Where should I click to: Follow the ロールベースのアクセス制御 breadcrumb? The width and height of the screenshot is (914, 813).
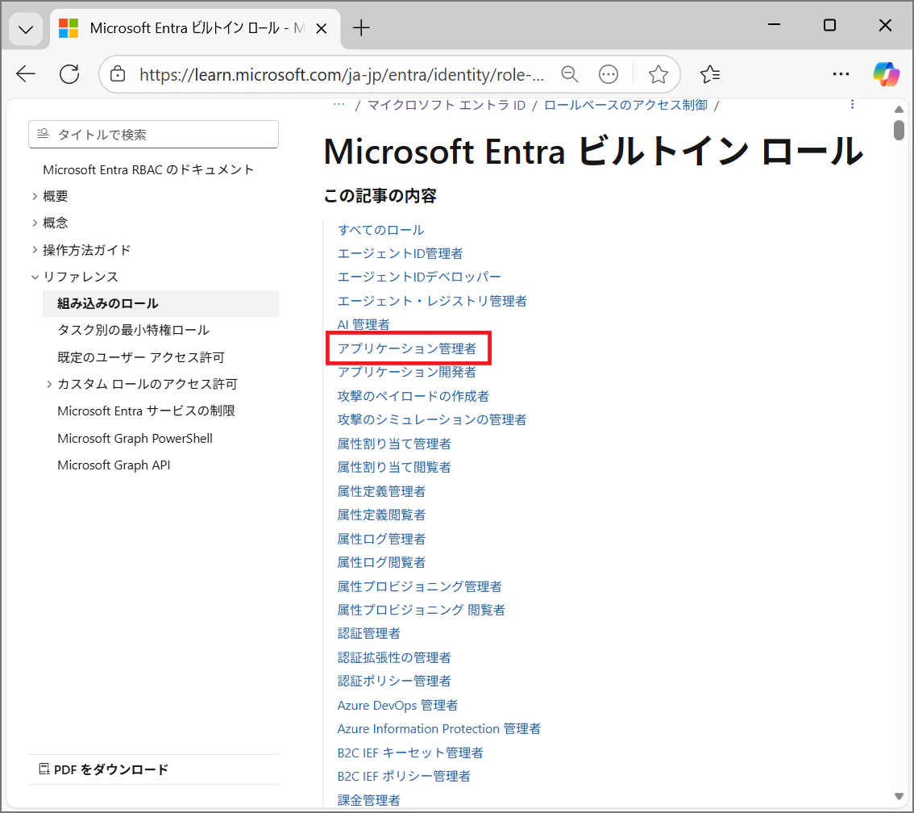click(x=625, y=105)
